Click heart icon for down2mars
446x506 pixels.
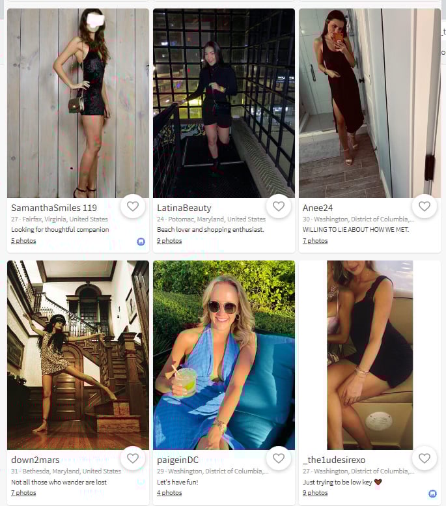(x=133, y=458)
